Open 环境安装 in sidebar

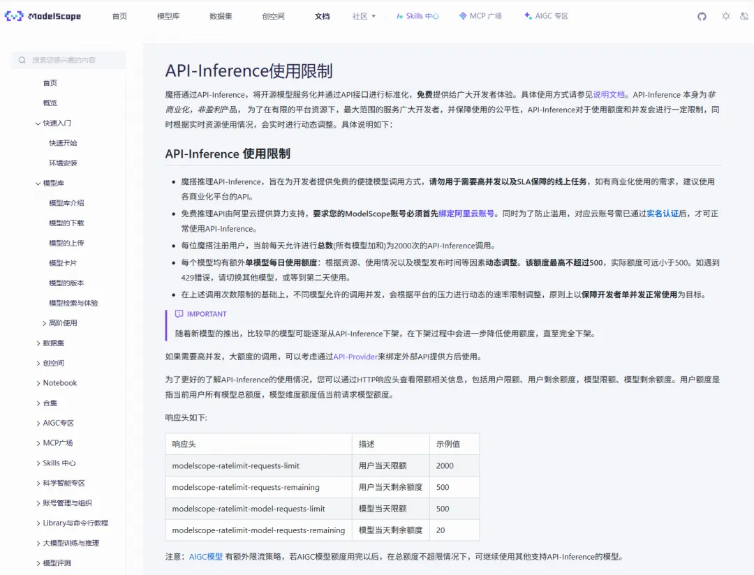63,163
